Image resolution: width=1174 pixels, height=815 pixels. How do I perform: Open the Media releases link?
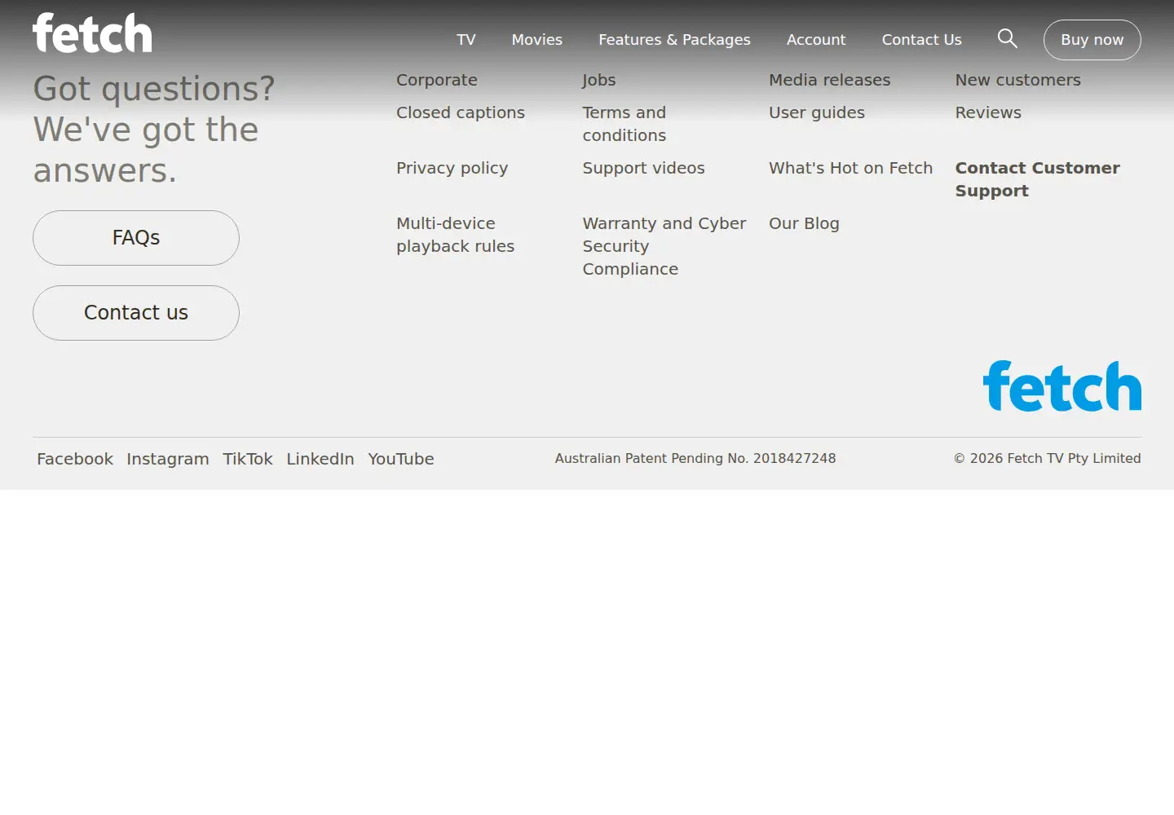(x=830, y=80)
